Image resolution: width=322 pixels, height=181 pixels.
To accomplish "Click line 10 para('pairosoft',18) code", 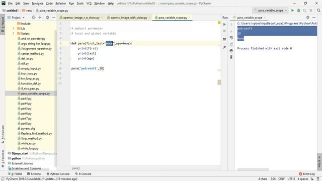I will 88,68.
